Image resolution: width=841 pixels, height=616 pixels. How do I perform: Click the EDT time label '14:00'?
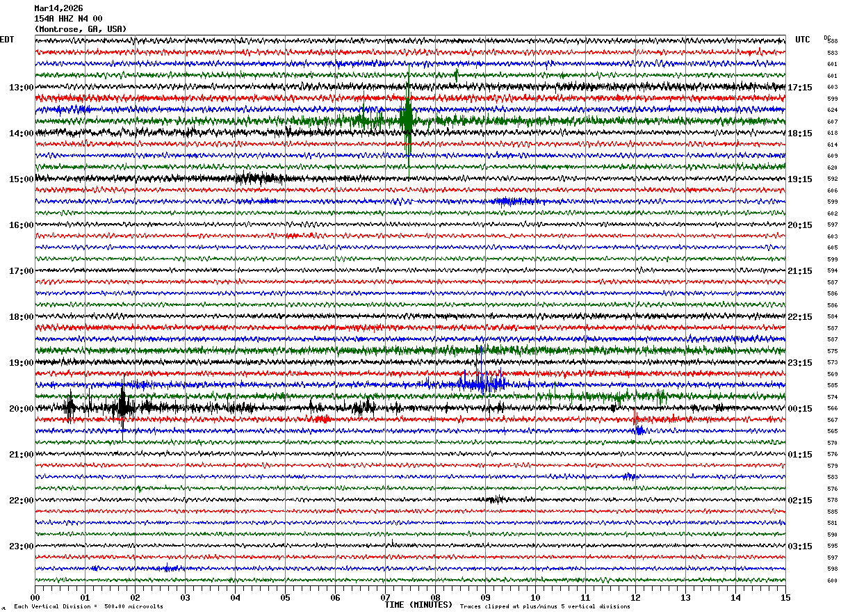22,133
